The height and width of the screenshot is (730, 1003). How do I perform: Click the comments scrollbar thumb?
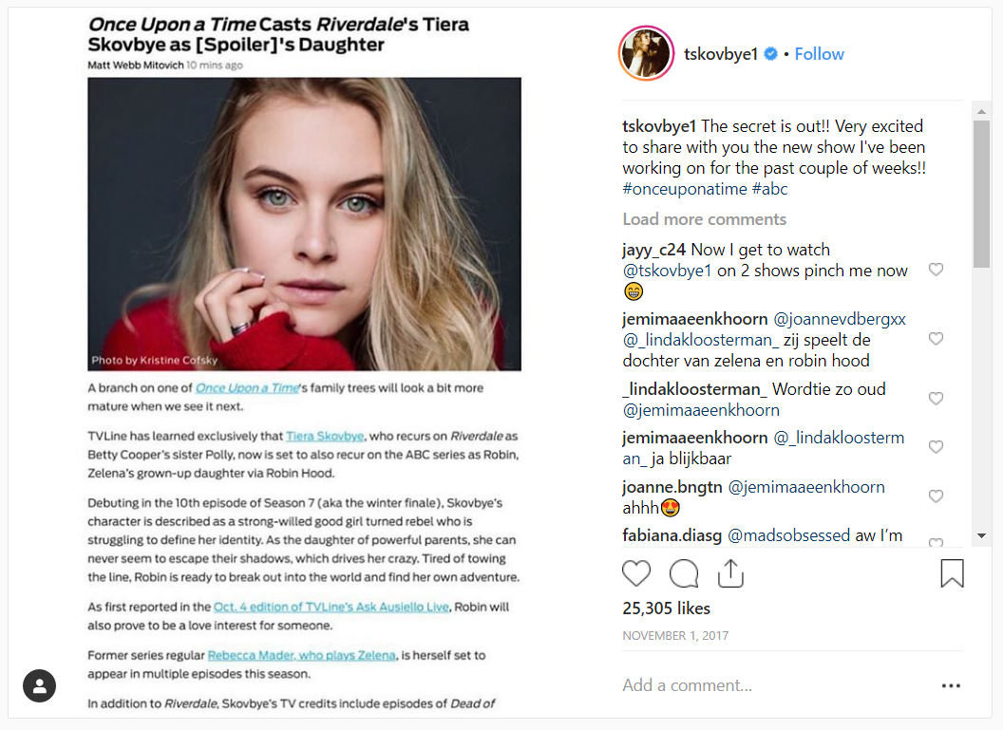pyautogui.click(x=981, y=195)
